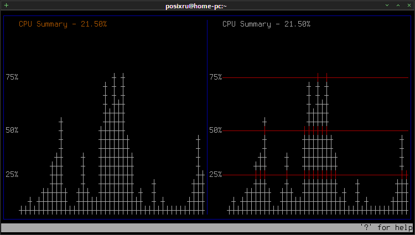Click the 25% label in right pane
Viewport: 415px width, 235px height.
click(216, 175)
